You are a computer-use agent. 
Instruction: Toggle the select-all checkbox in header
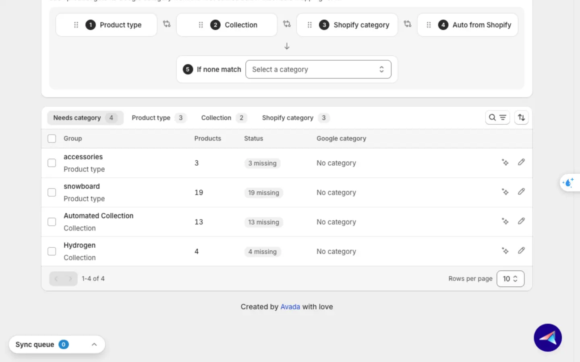click(52, 139)
